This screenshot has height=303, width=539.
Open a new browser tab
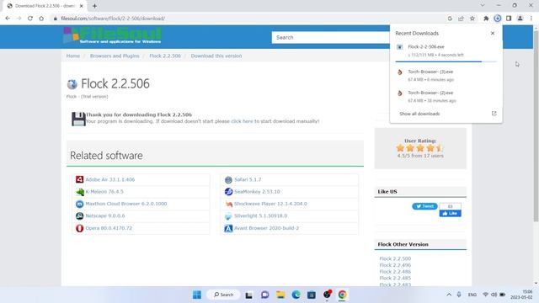94,6
